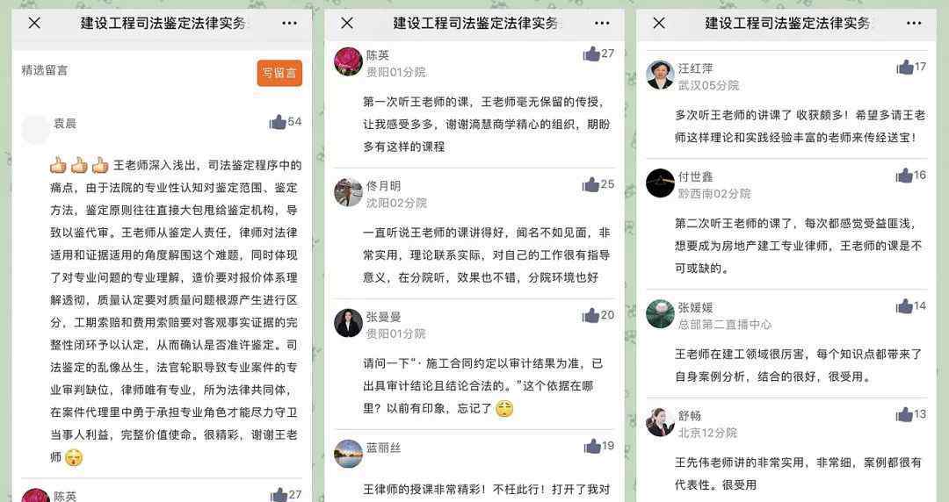Like 张媛媛's comment showing 14
949x502 pixels.
(904, 306)
